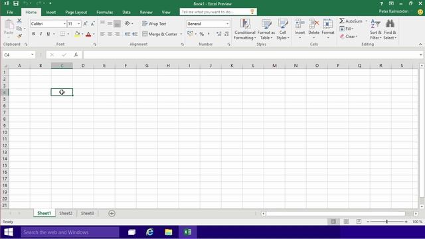Toggle Bold formatting
This screenshot has width=425, height=239.
tap(34, 34)
